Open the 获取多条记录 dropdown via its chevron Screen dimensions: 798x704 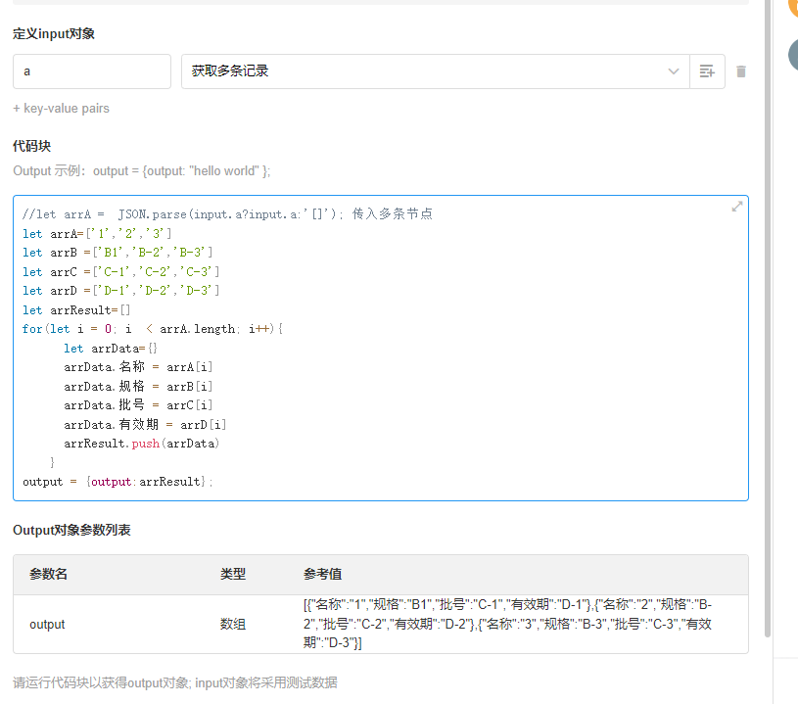pyautogui.click(x=674, y=71)
